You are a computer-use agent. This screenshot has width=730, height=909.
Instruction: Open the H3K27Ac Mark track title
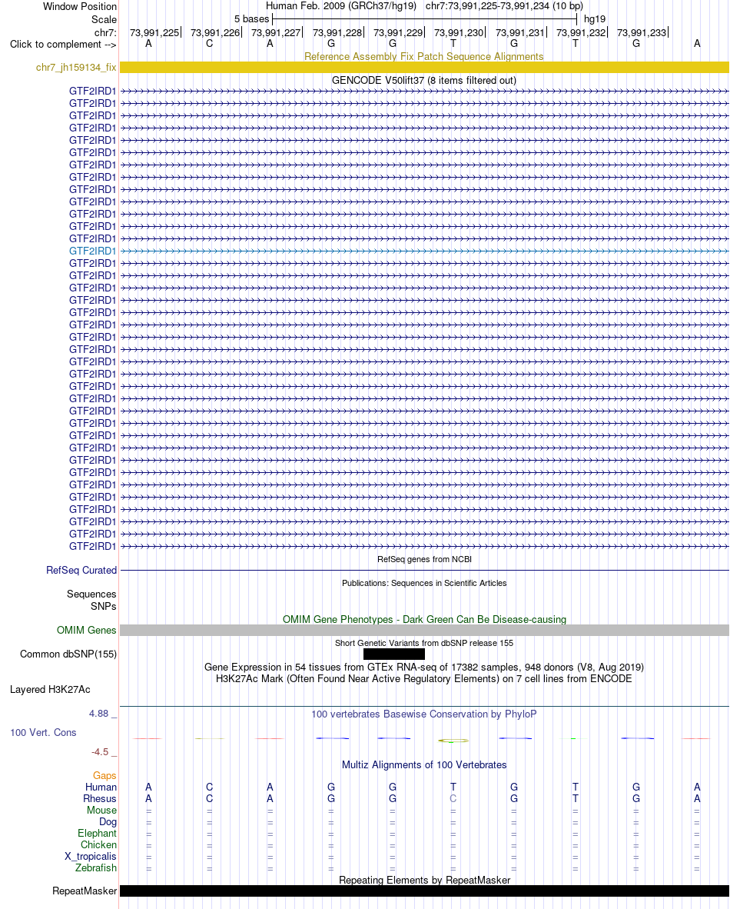tap(424, 679)
